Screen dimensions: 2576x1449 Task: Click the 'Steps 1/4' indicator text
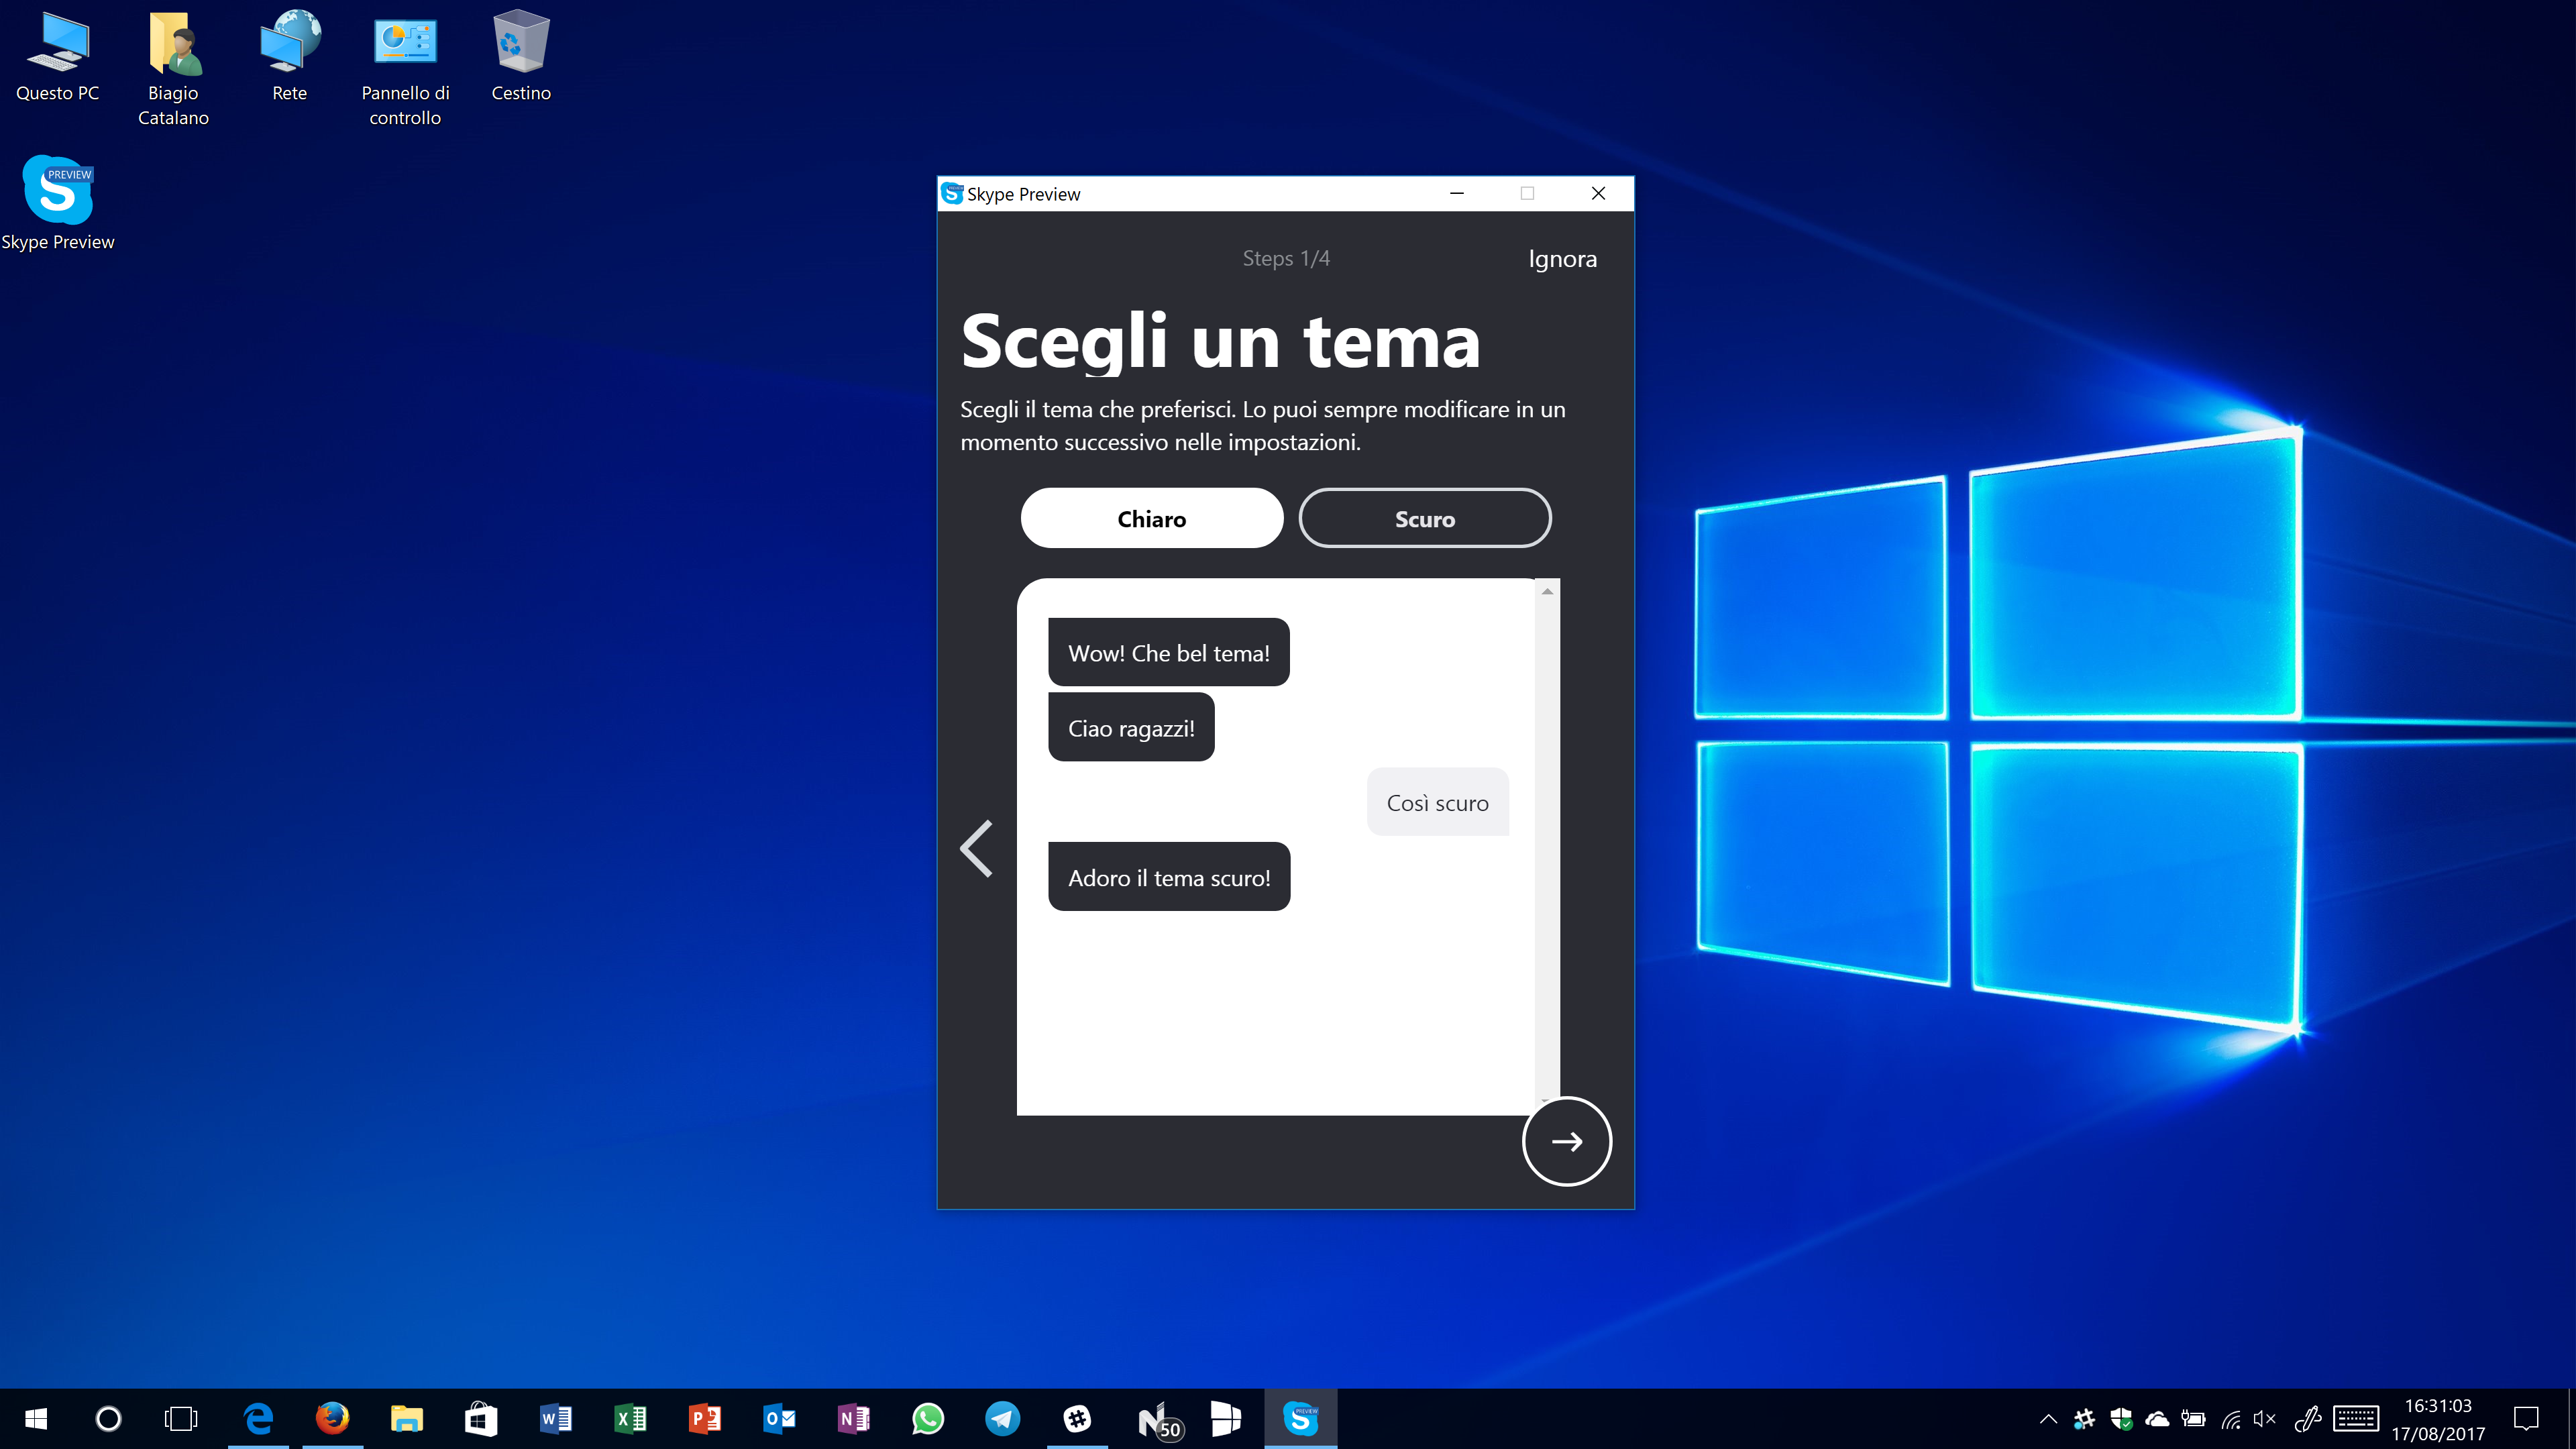tap(1286, 258)
